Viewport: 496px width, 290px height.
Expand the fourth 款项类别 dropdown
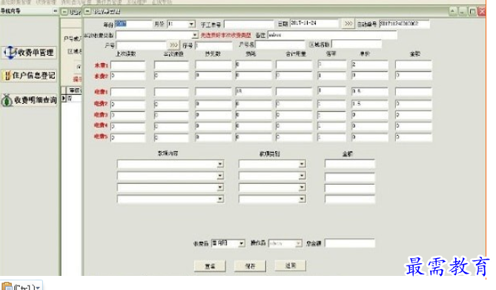click(x=302, y=199)
